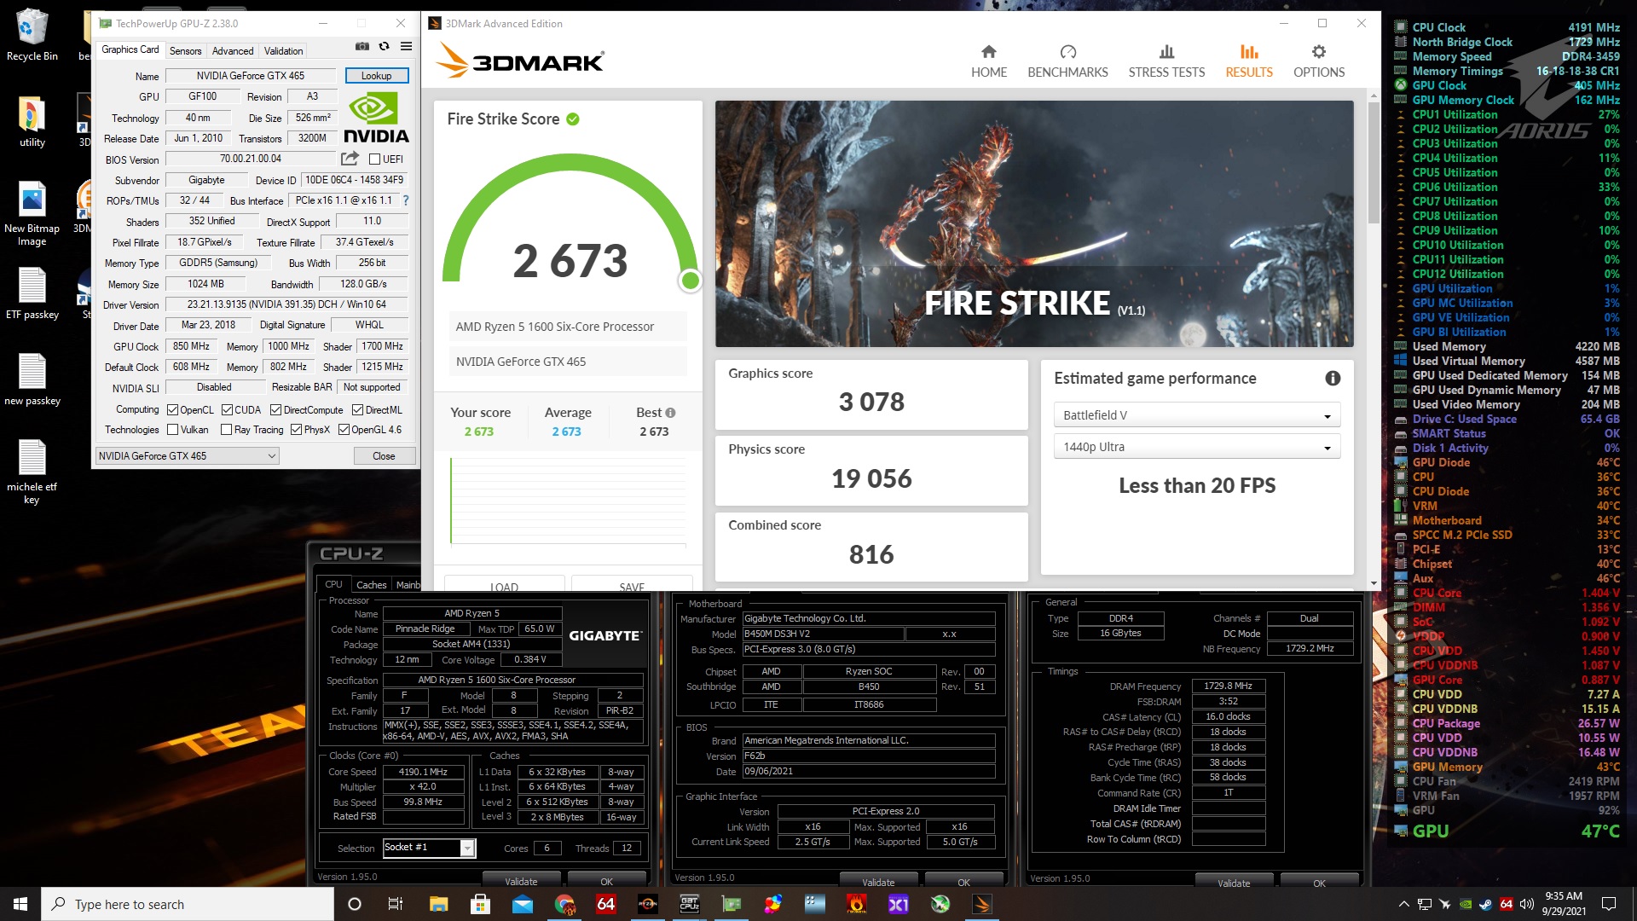
Task: Select the CPU-Z CPU tab
Action: click(x=333, y=584)
